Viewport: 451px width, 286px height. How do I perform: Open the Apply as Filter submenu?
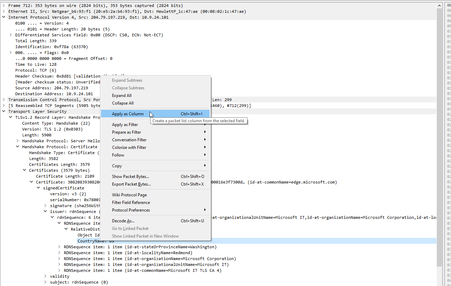(x=125, y=125)
